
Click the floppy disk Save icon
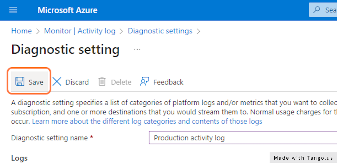coord(20,82)
